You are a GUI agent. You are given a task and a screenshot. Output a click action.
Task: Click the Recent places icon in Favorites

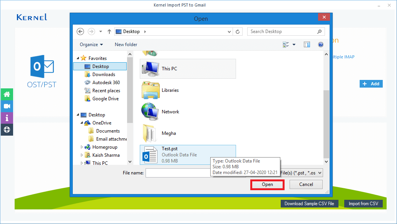tap(87, 90)
